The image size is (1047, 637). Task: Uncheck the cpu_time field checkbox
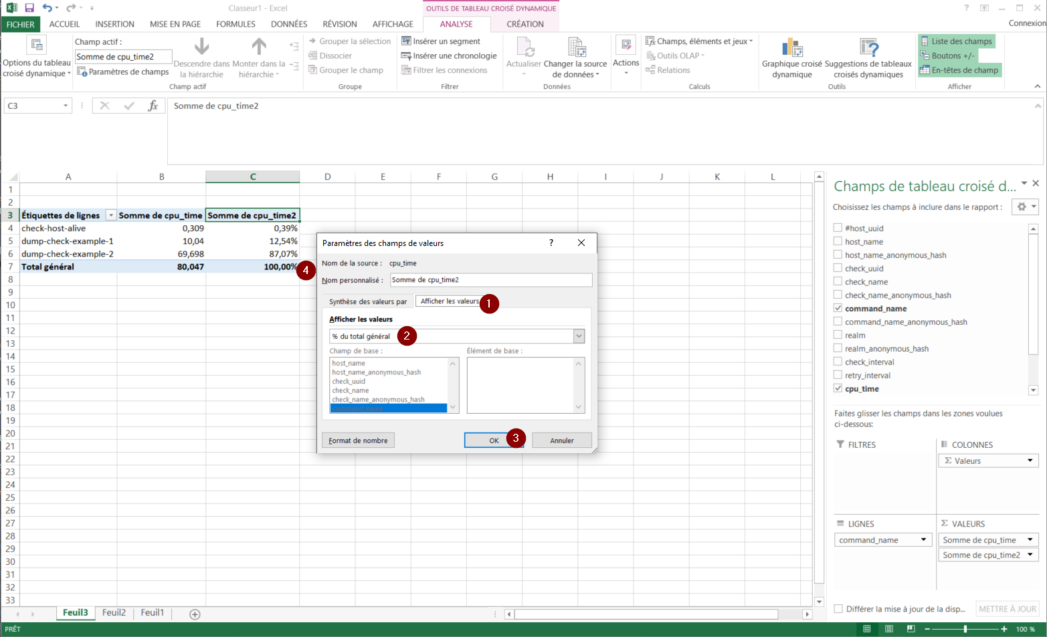(838, 388)
